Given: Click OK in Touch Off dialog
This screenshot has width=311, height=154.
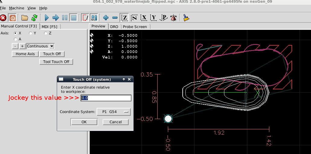Looking at the screenshot, I should [x=84, y=122].
